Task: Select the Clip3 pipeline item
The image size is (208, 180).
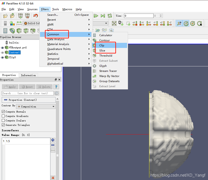Action: click(x=12, y=57)
